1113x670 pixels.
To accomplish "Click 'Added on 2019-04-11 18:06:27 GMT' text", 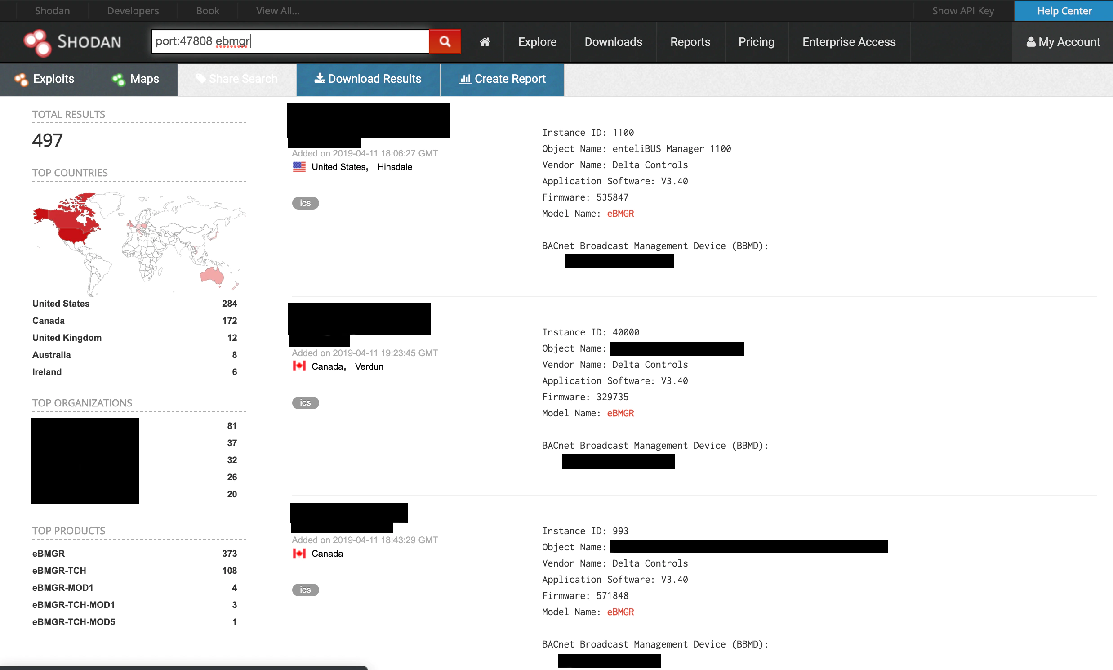I will coord(365,153).
